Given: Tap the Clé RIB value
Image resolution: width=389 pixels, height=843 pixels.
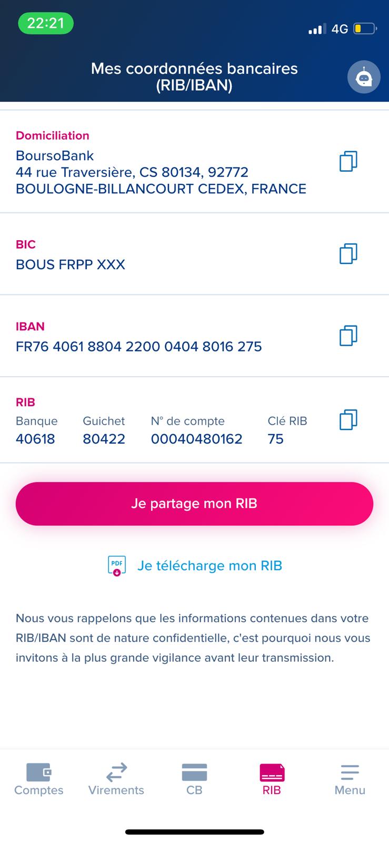Looking at the screenshot, I should click(275, 439).
